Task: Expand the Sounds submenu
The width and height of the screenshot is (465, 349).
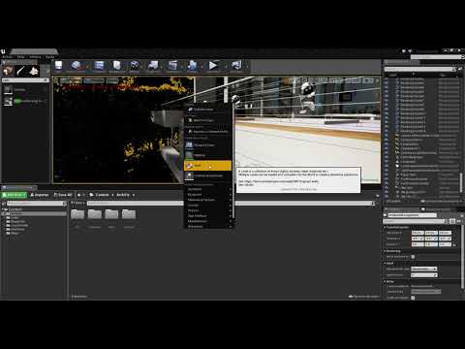Action: (x=208, y=206)
